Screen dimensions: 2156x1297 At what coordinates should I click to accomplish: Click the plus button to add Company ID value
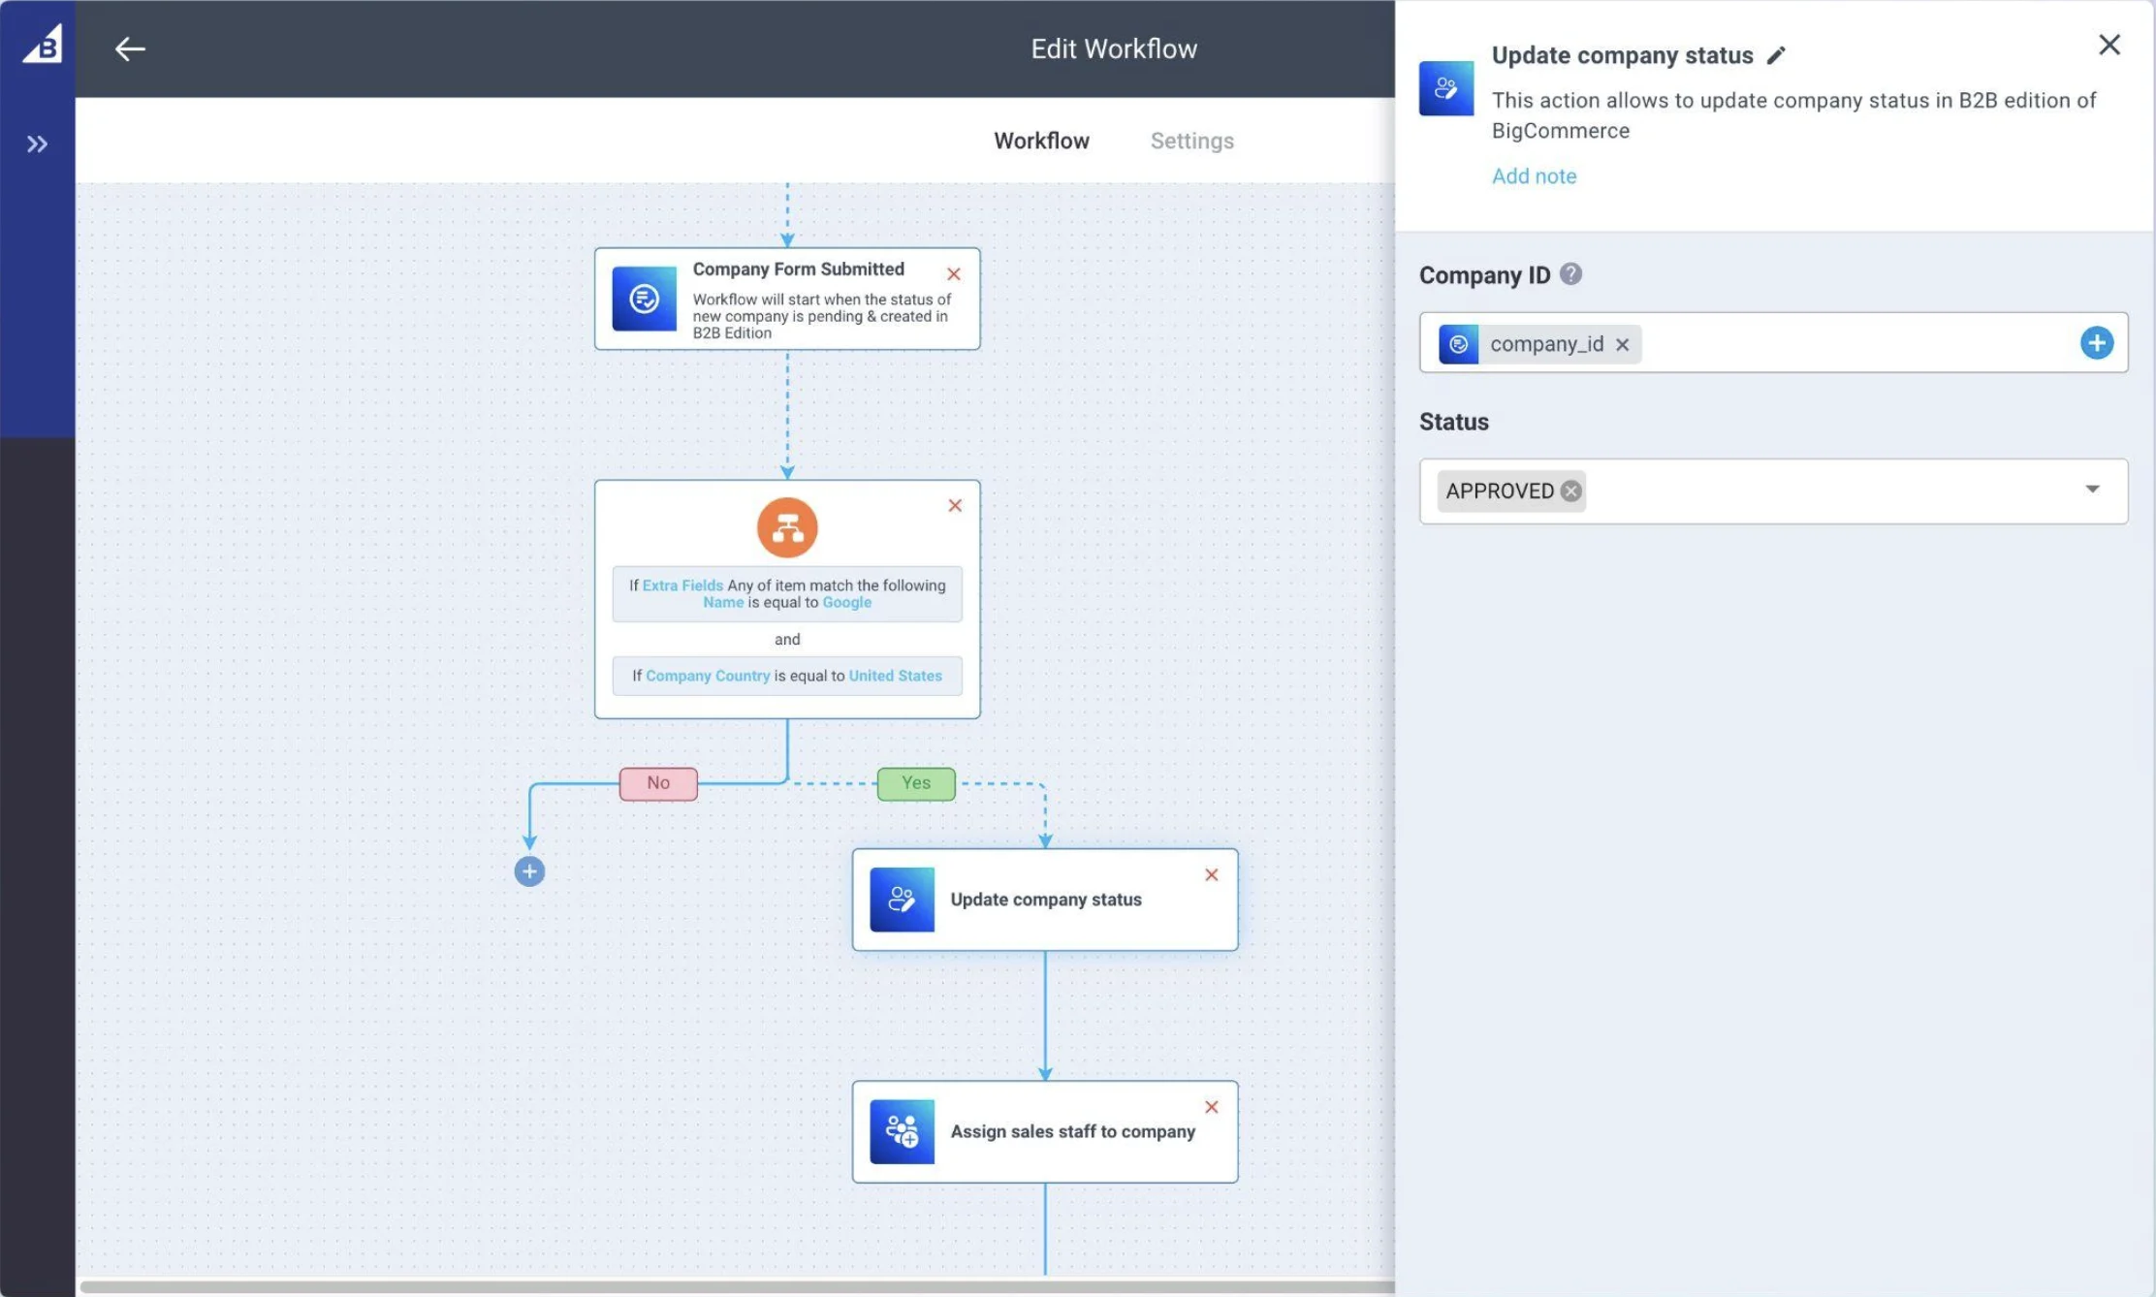point(2096,342)
